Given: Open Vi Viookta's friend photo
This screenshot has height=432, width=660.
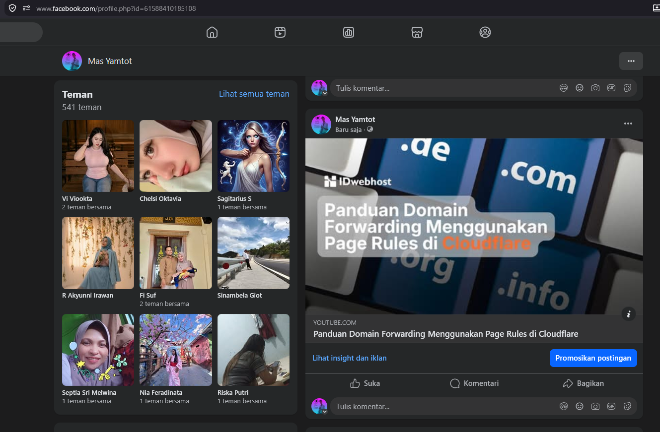Looking at the screenshot, I should coord(98,156).
